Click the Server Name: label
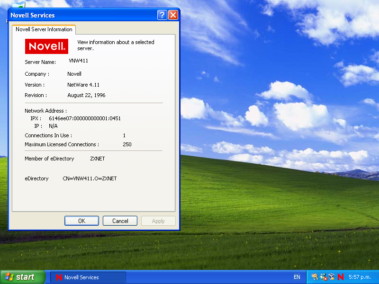This screenshot has height=284, width=379. tap(40, 62)
